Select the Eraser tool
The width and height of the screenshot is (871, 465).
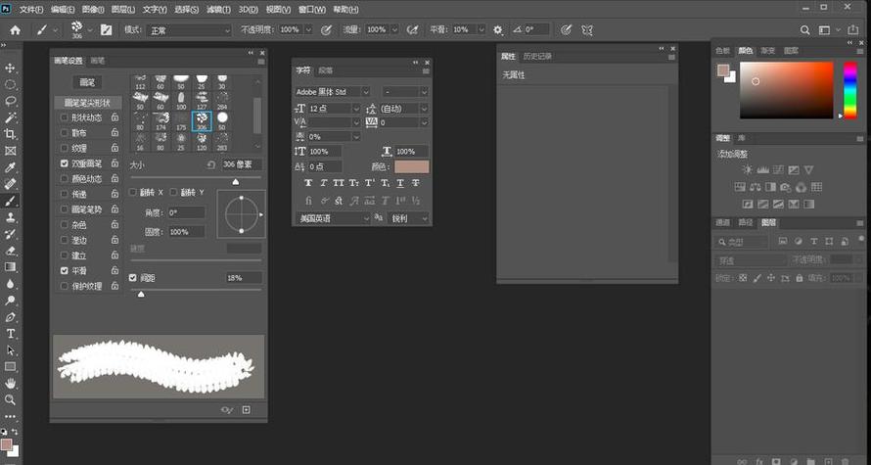(x=10, y=251)
